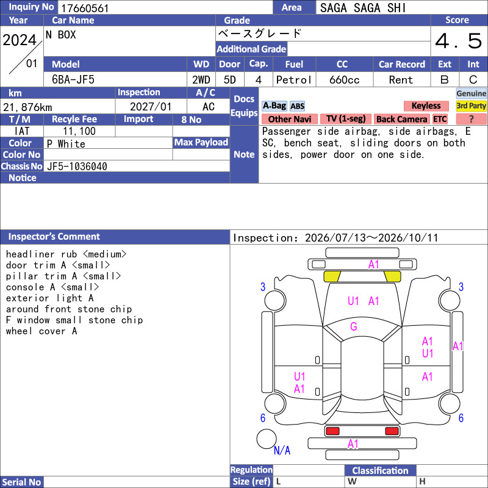
Task: Click the Additional Grade label
Action: click(x=251, y=49)
